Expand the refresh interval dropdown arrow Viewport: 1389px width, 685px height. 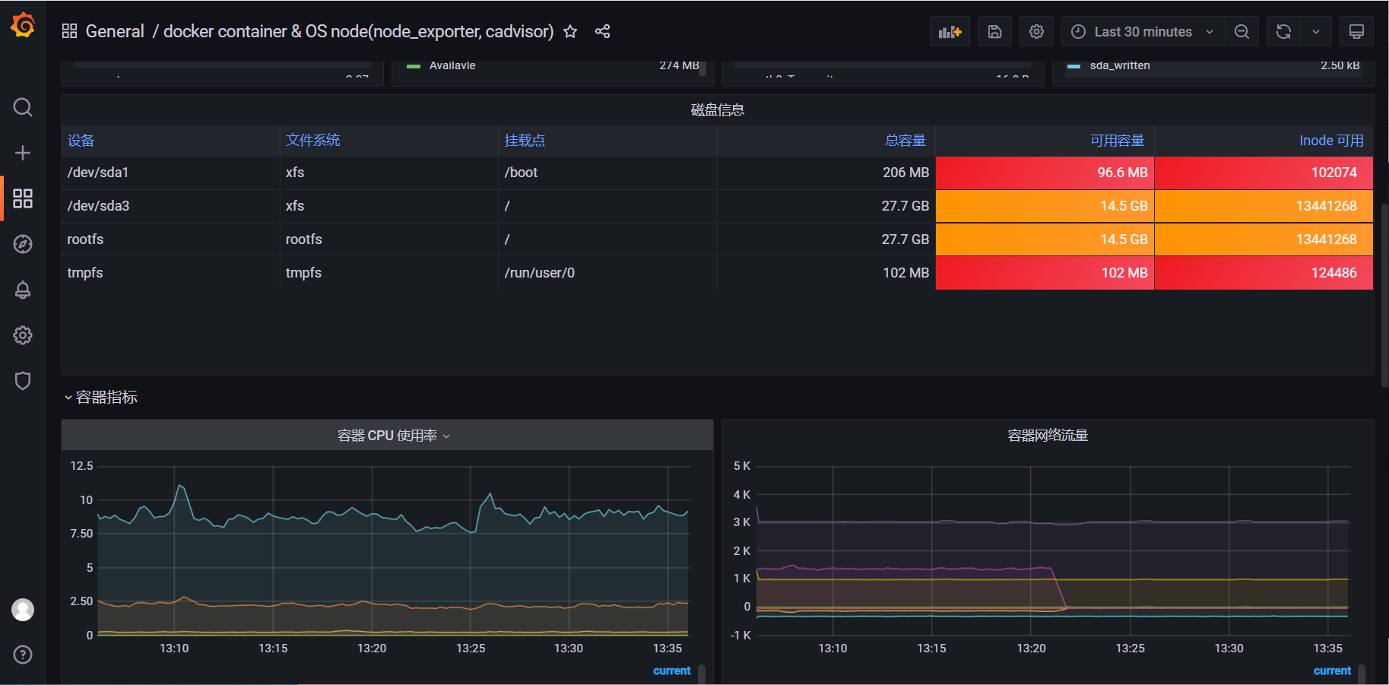pos(1316,32)
